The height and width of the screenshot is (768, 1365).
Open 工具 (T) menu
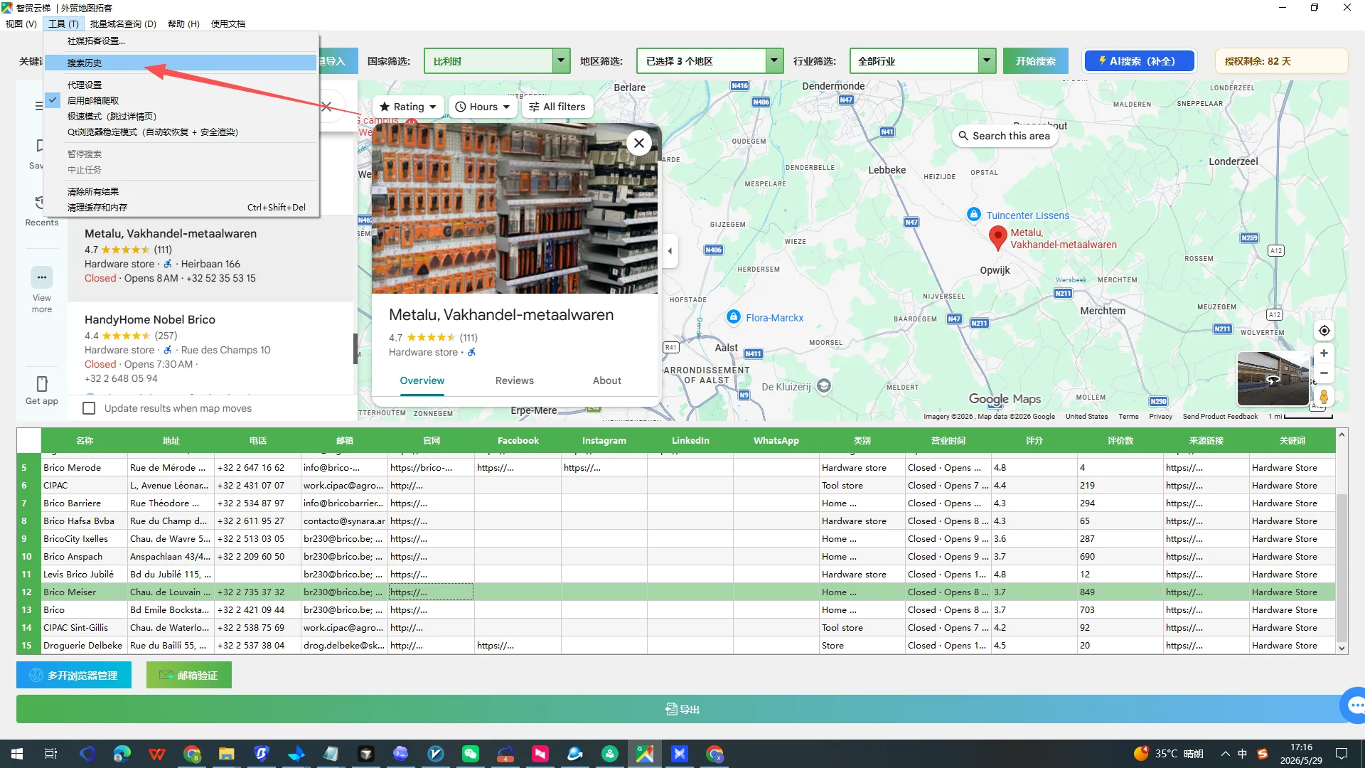[x=63, y=23]
